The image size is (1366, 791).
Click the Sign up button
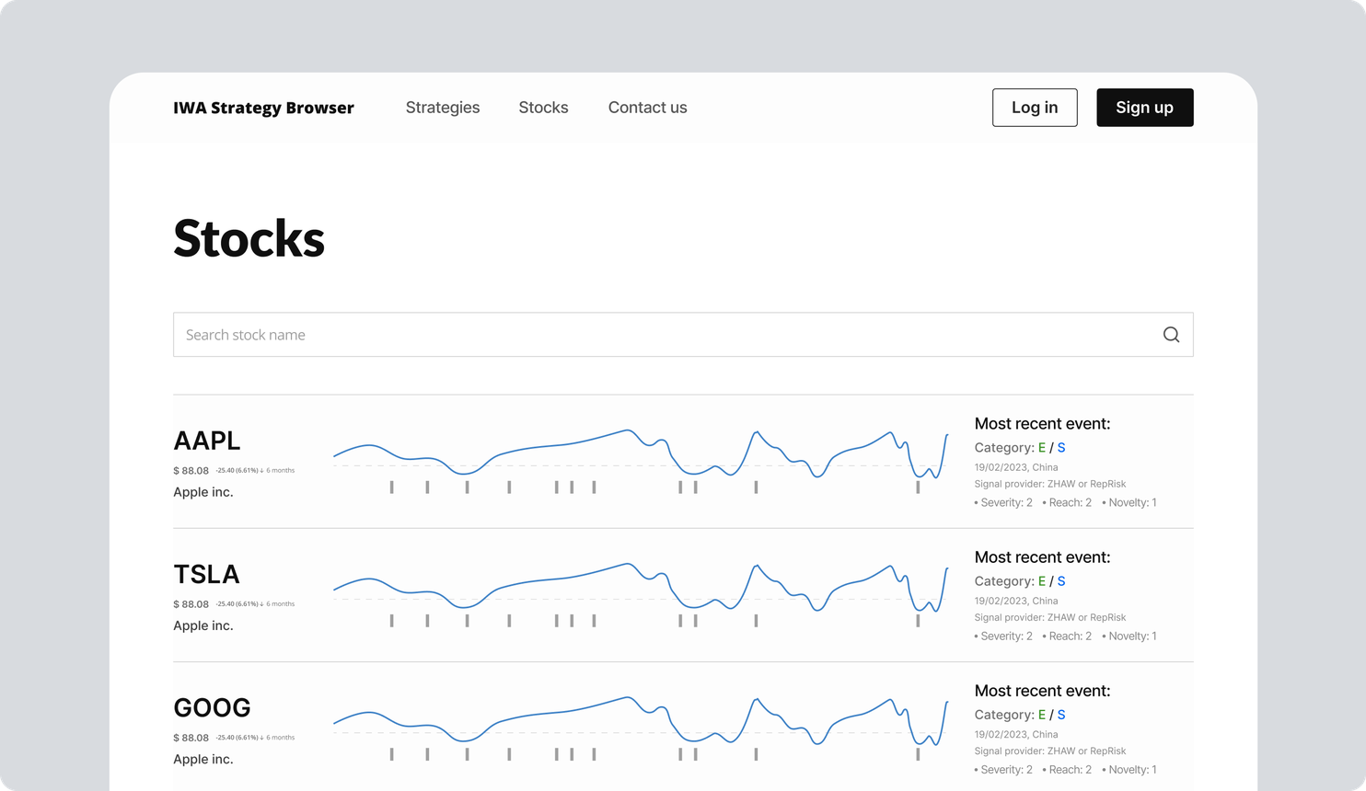pos(1145,108)
